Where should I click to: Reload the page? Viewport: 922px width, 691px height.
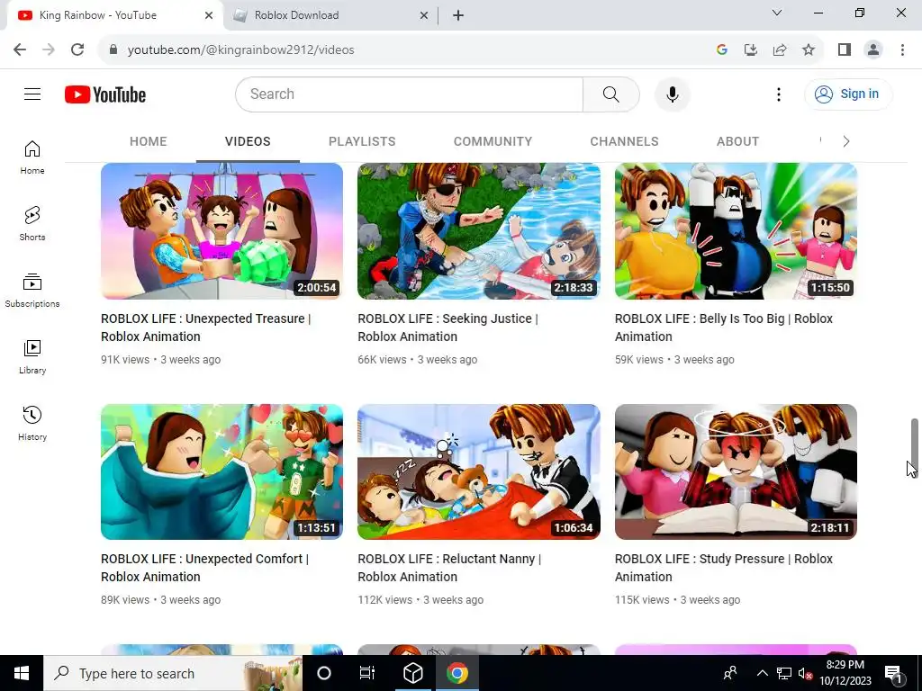point(77,49)
